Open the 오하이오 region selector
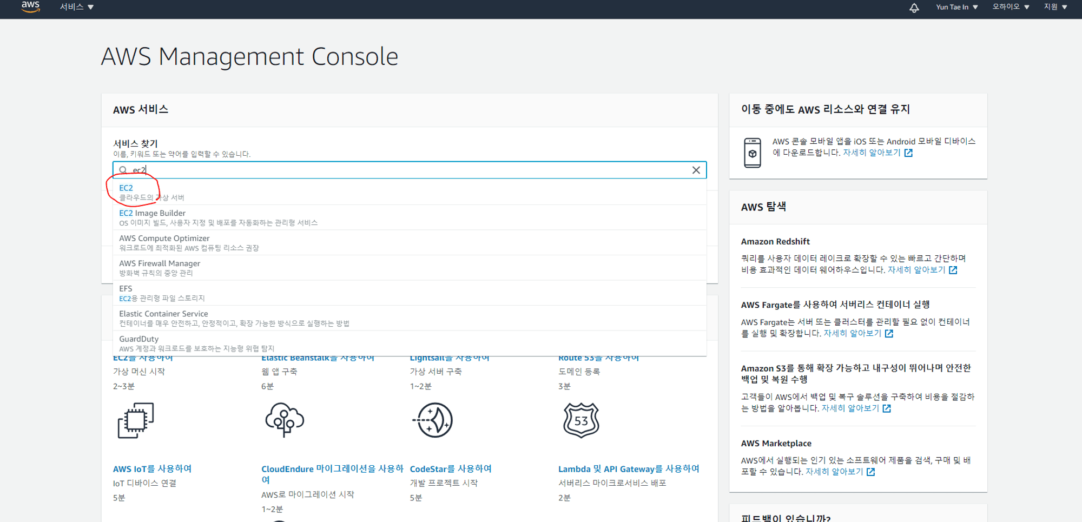Image resolution: width=1082 pixels, height=522 pixels. 1011,7
